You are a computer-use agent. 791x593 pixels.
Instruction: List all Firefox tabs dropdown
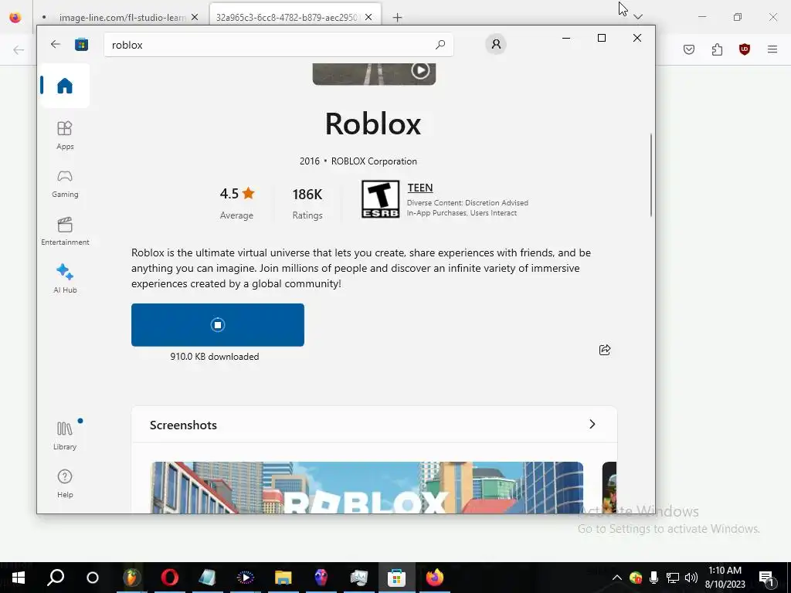coord(637,17)
